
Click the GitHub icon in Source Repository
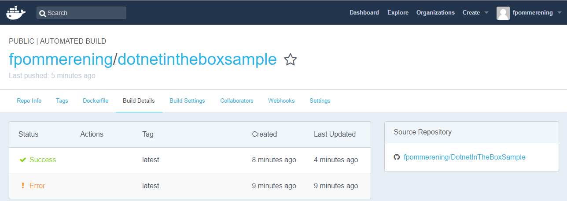click(397, 157)
